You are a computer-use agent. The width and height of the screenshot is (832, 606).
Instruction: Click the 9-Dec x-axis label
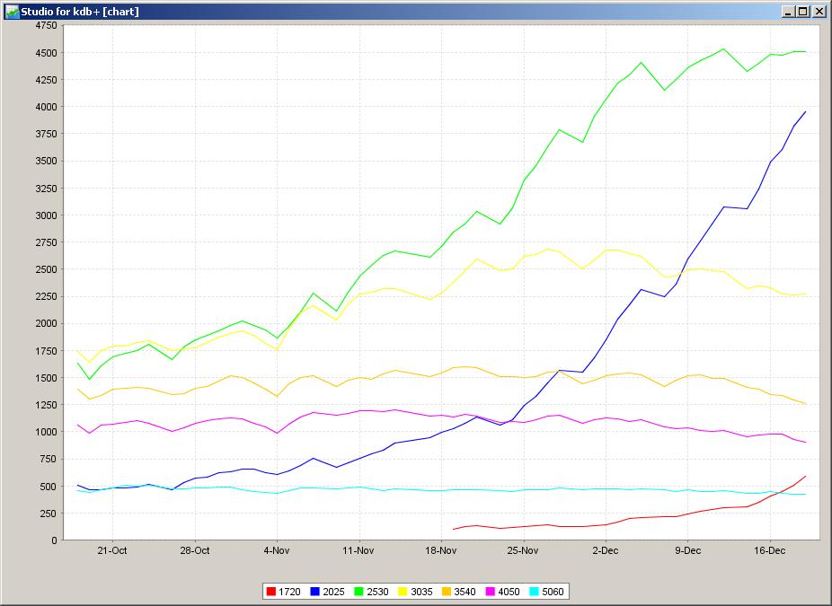click(687, 550)
